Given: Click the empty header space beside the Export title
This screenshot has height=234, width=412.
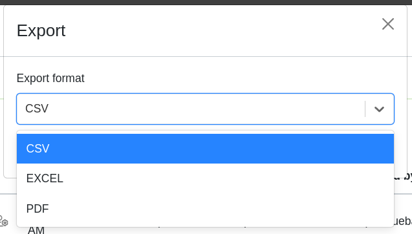Looking at the screenshot, I should [223, 31].
